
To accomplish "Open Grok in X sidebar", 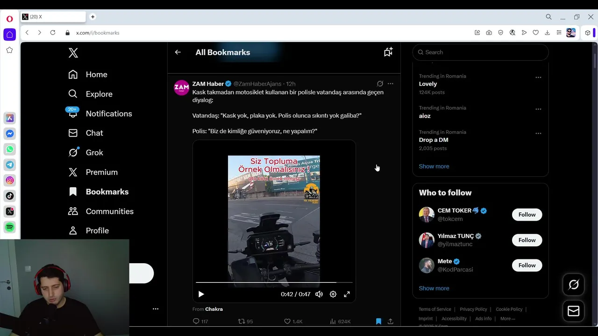I will coord(85,153).
